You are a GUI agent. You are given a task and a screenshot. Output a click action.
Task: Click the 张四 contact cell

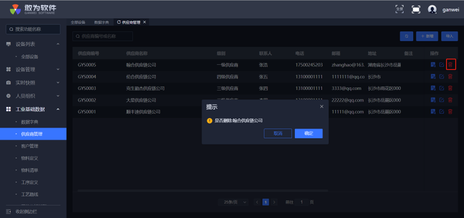[263, 88]
